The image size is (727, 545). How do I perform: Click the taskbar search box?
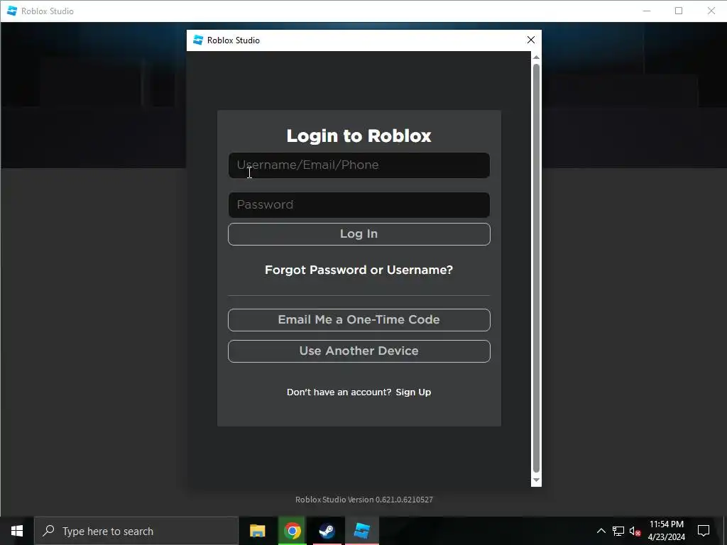click(x=136, y=531)
